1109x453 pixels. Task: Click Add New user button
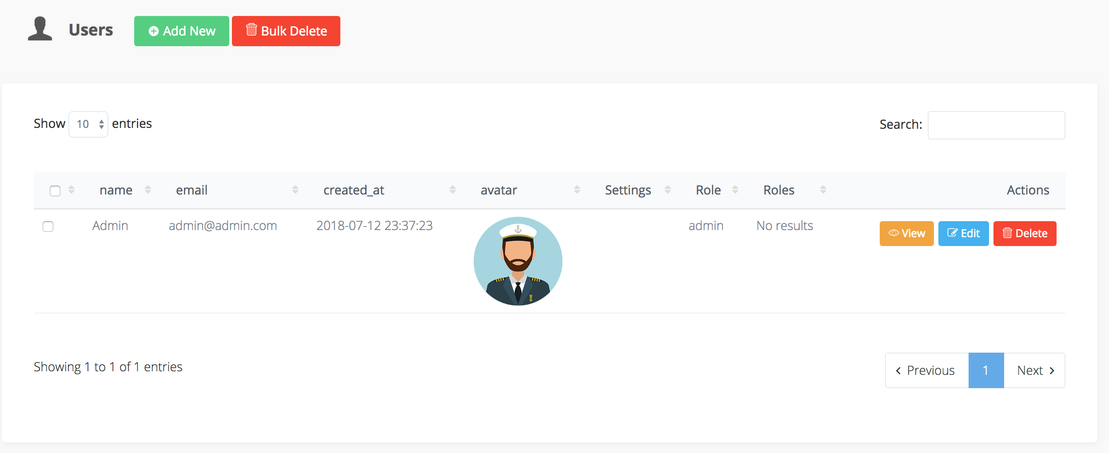coord(182,31)
